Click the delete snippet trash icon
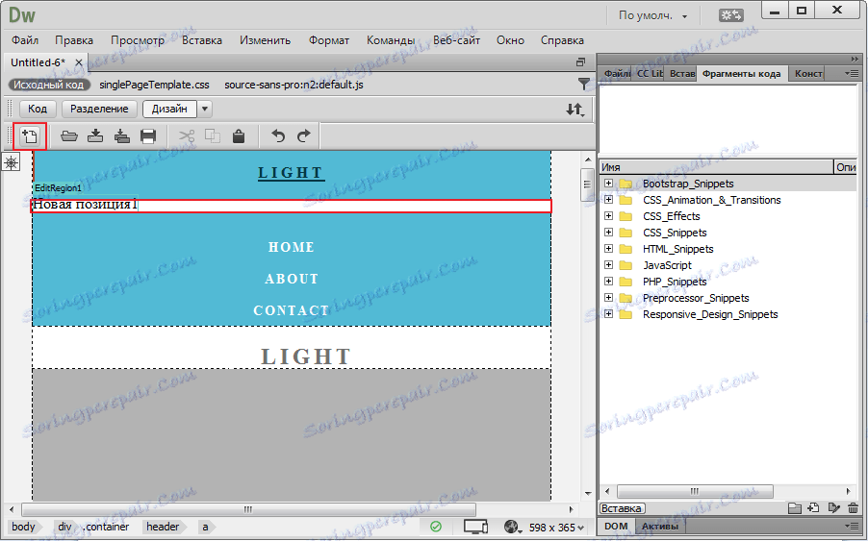The image size is (868, 541). point(853,507)
